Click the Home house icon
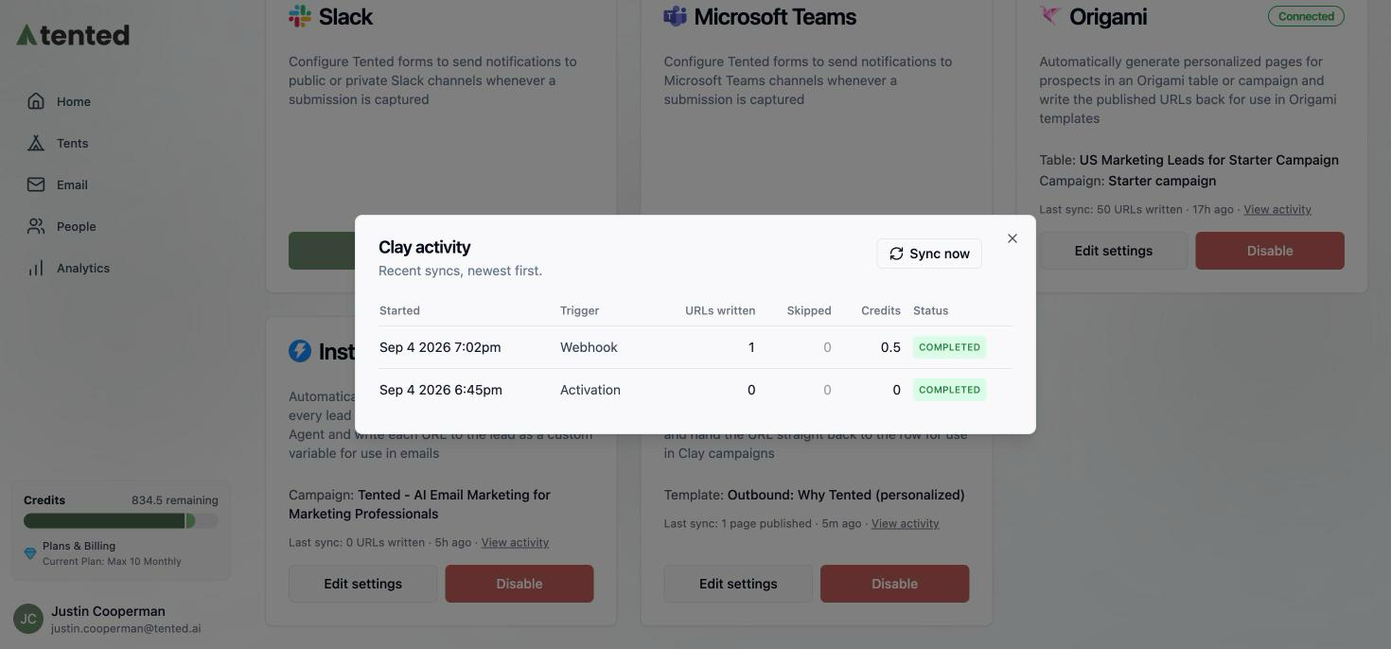Screen dimensions: 1391x649 [36, 101]
